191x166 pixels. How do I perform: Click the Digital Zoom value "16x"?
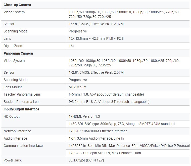72,46
